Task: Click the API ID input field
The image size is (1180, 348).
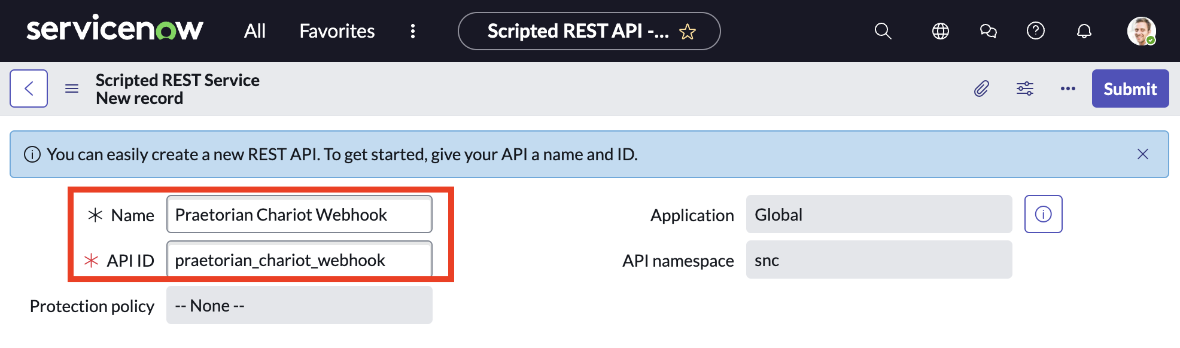Action: [299, 260]
